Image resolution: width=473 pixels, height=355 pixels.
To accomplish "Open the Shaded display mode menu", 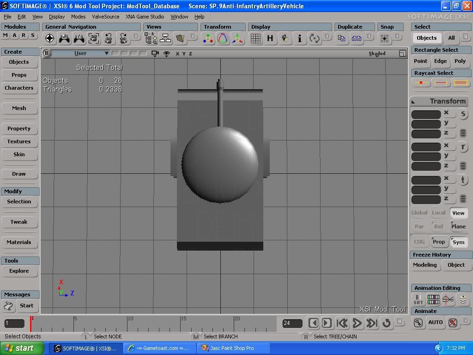I will (x=377, y=54).
